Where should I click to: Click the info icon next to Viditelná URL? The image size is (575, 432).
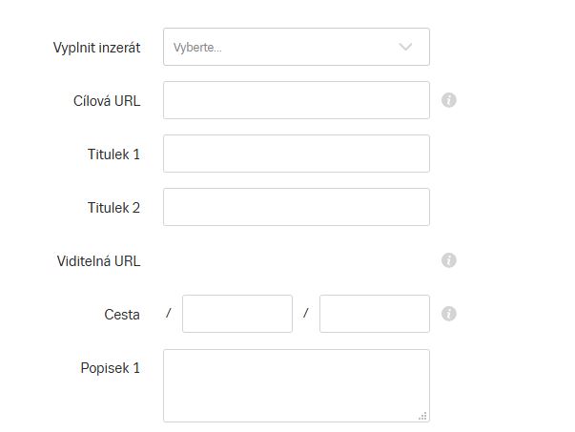(448, 260)
